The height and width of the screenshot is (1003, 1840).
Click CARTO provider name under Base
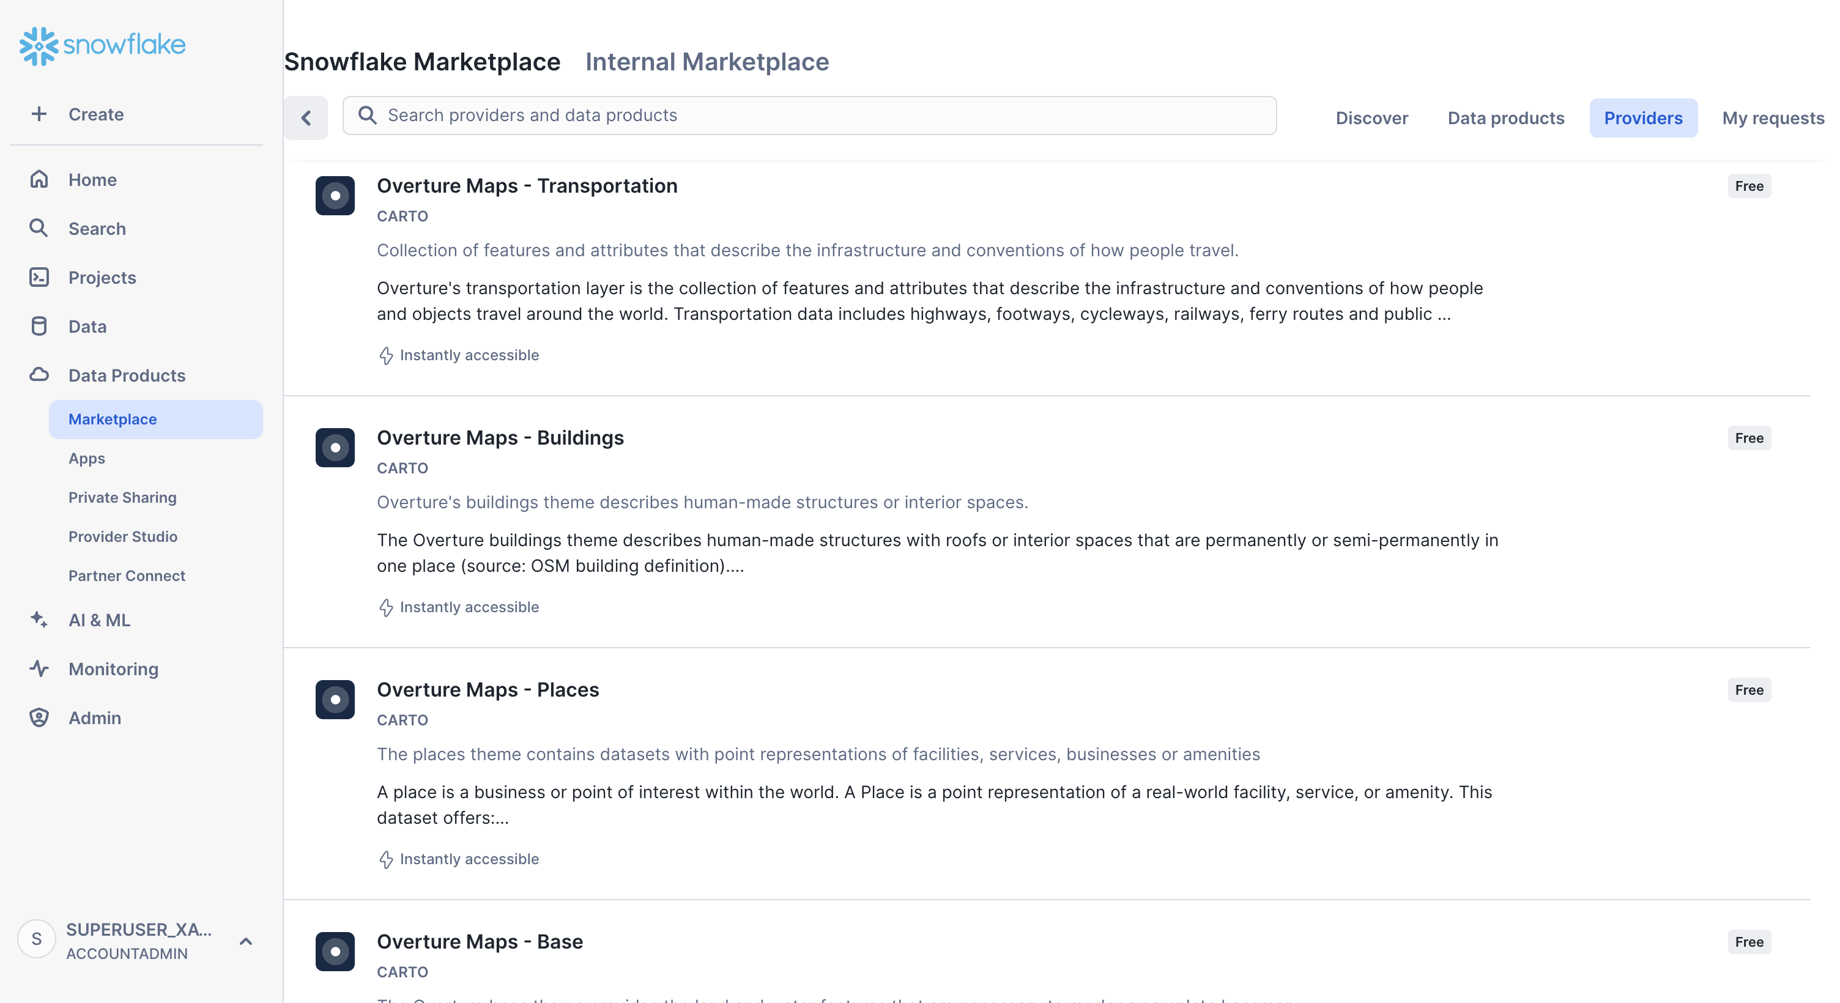pyautogui.click(x=402, y=972)
